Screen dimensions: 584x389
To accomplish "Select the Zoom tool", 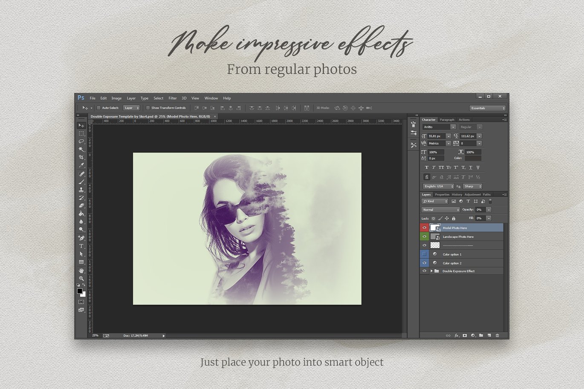I will point(81,279).
